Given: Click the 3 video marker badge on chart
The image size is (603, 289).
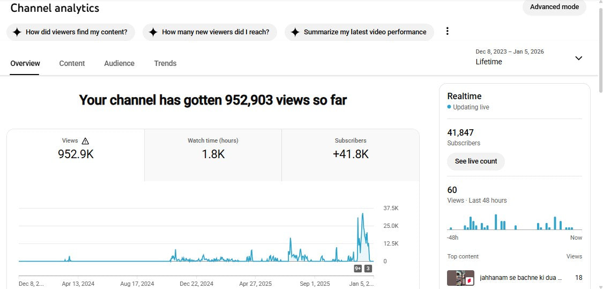Looking at the screenshot, I should tap(368, 269).
